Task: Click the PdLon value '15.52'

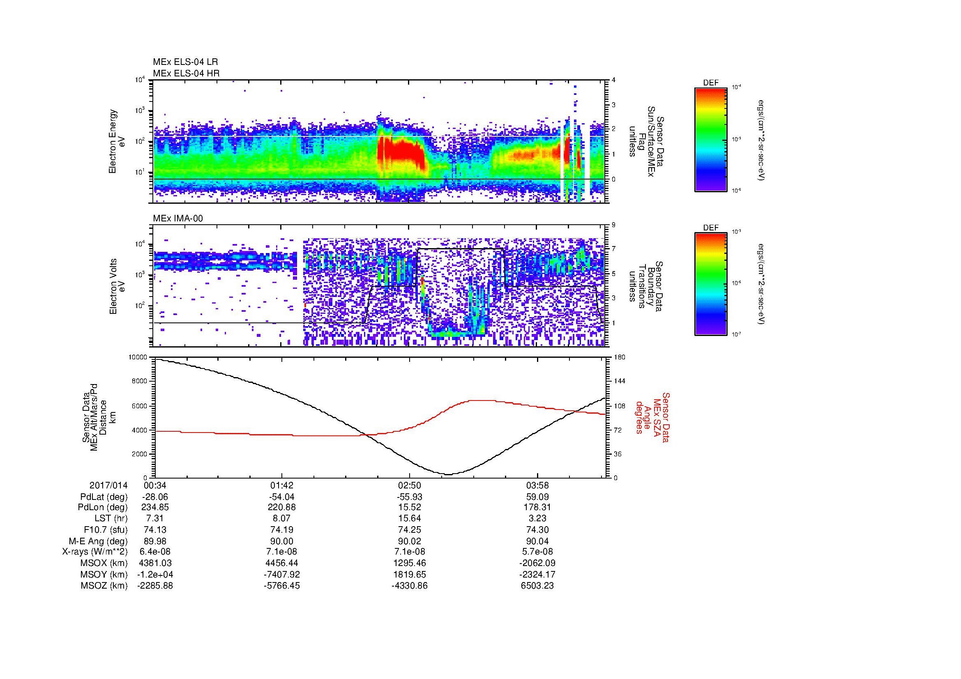Action: pyautogui.click(x=409, y=507)
